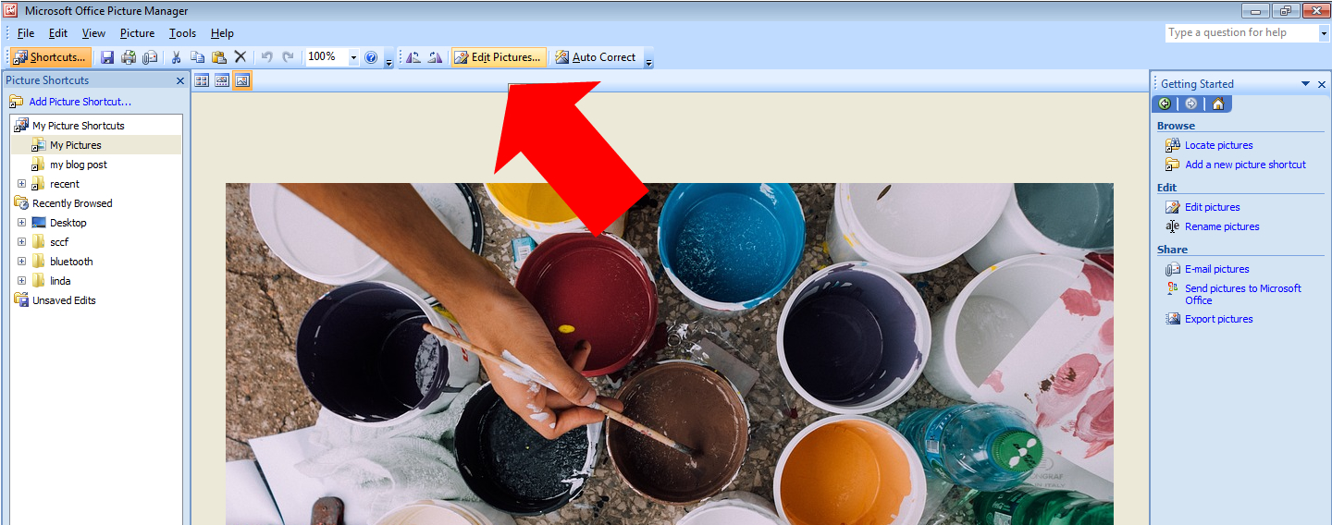Select the Desktop entry in tree

tap(68, 223)
